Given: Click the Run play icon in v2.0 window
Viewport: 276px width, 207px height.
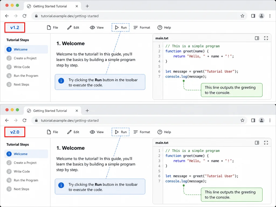Looking at the screenshot, I should (117, 132).
